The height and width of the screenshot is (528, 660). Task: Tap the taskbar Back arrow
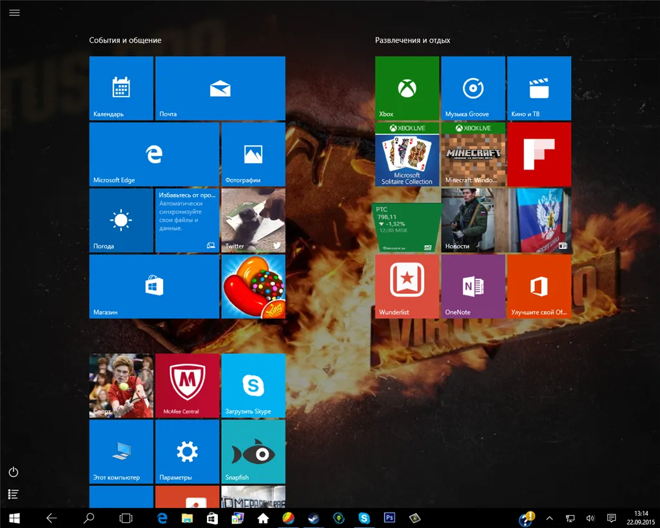coord(52,518)
